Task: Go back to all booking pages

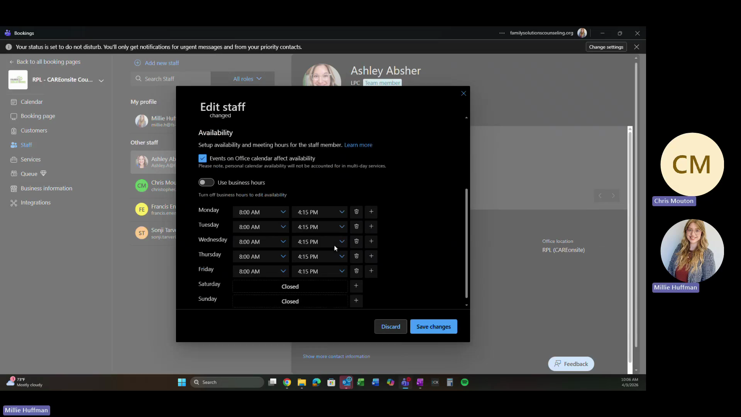Action: [45, 62]
